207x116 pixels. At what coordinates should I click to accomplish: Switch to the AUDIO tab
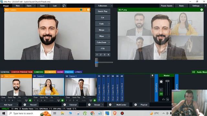point(60,72)
